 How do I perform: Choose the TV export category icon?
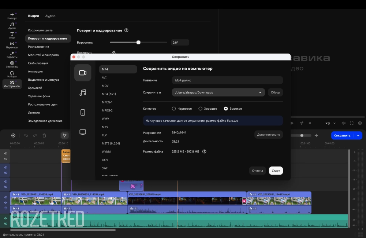coord(83,132)
